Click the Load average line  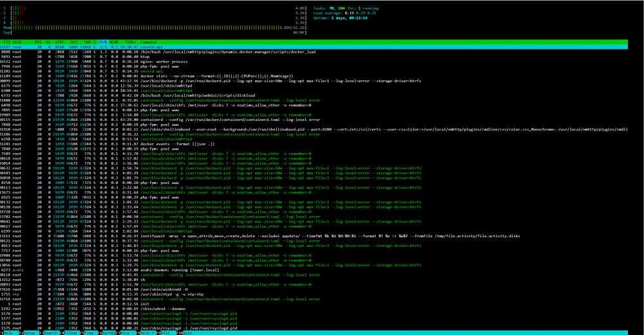(345, 13)
